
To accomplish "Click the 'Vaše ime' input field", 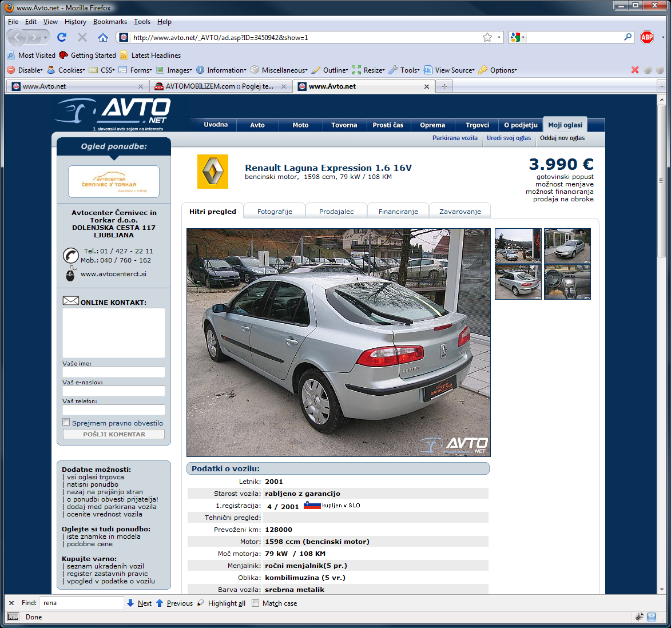I will (x=114, y=372).
